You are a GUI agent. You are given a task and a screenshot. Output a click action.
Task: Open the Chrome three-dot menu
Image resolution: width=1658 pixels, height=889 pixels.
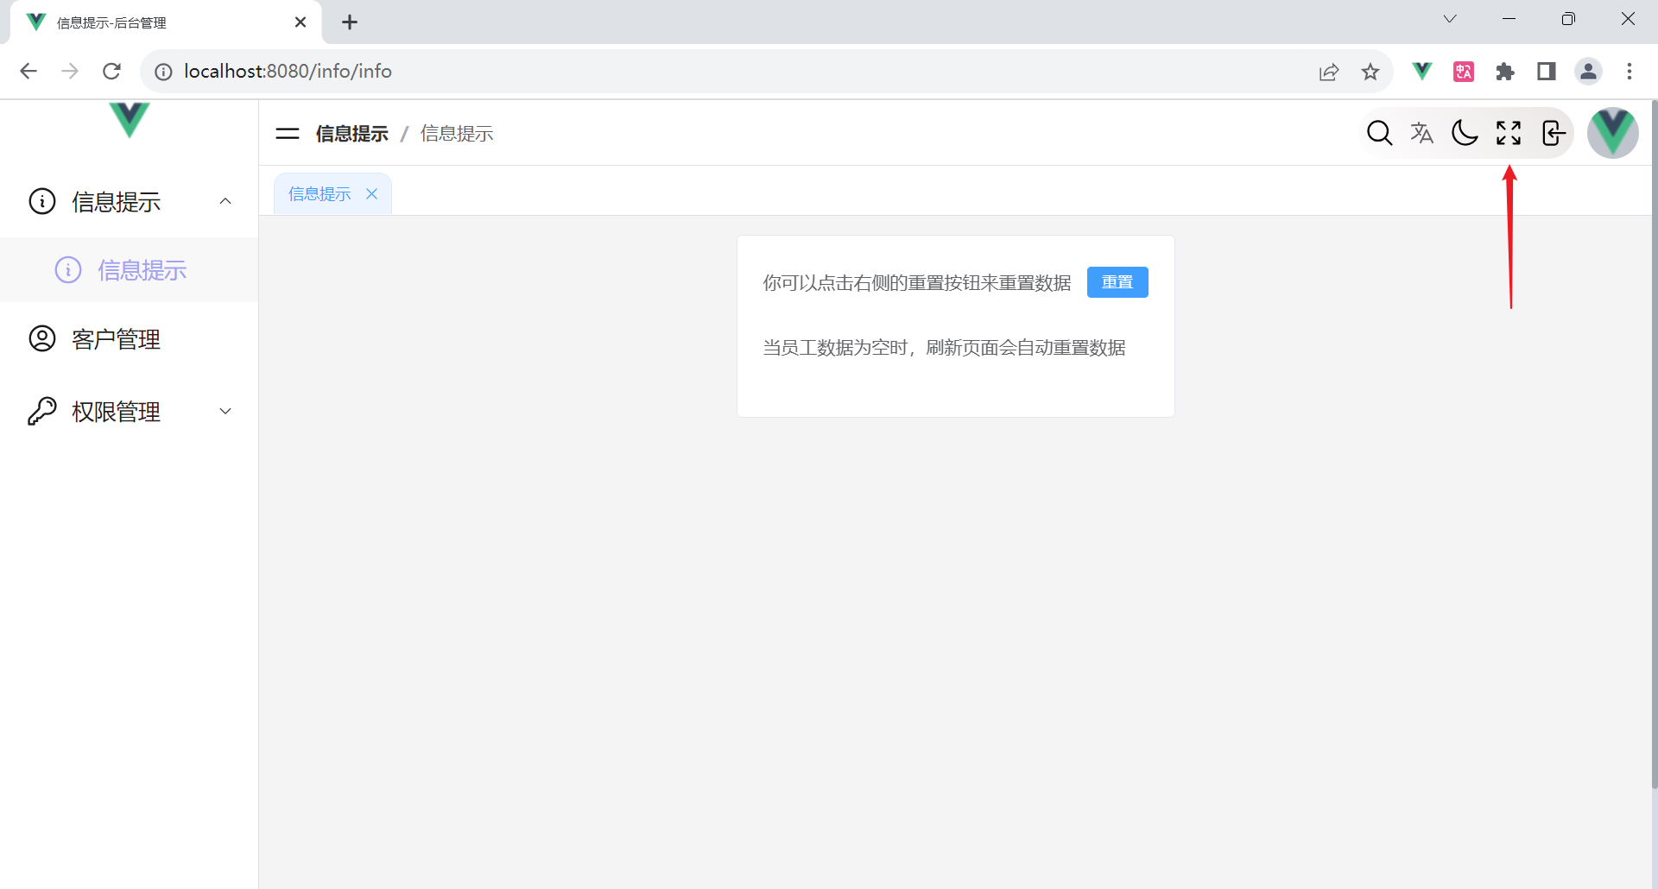(1630, 72)
